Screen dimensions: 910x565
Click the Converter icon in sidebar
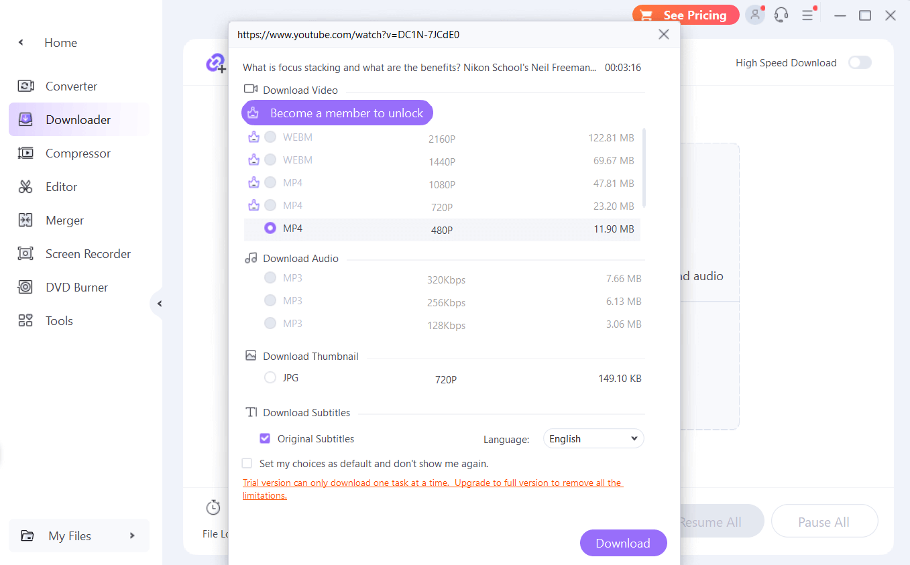point(25,86)
